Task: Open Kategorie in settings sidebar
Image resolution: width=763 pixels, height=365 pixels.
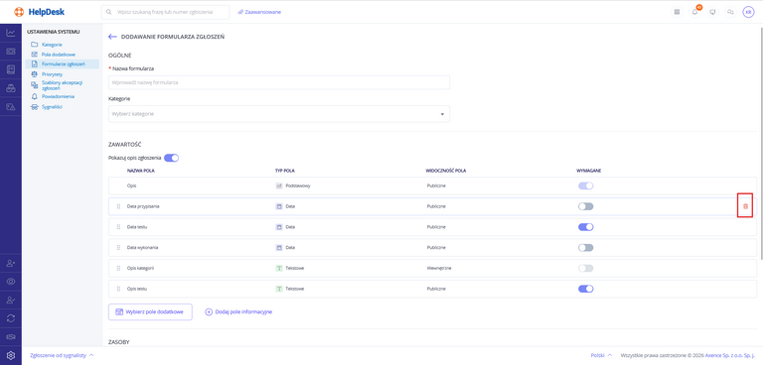Action: pos(52,45)
